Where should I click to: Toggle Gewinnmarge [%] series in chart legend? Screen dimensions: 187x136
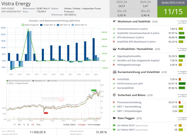pyautogui.click(x=30, y=25)
